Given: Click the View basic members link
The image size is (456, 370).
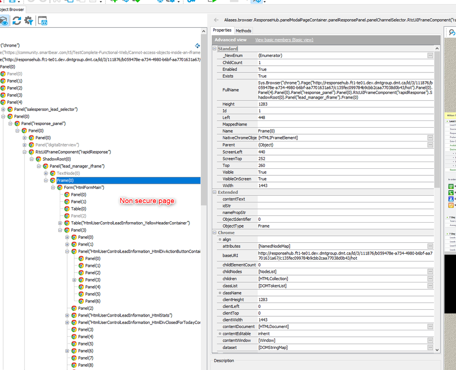Looking at the screenshot, I should click(x=284, y=40).
